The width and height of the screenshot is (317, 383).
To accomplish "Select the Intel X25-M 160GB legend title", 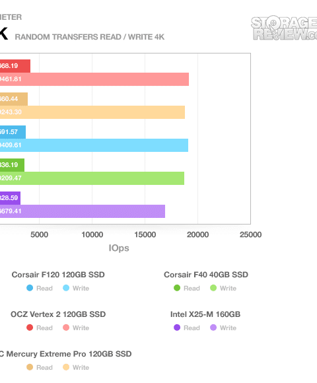I will 205,314.
